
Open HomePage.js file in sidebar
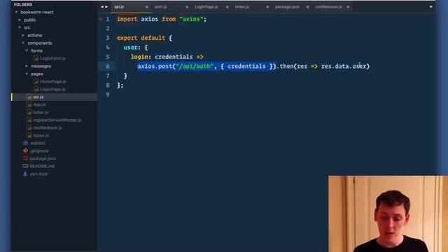pos(53,81)
